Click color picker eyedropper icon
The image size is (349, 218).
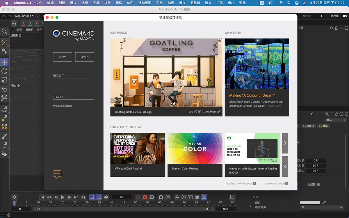pos(324,203)
